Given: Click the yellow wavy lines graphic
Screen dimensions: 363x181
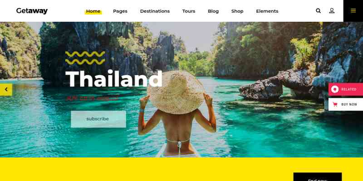Looking at the screenshot, I should [85, 58].
